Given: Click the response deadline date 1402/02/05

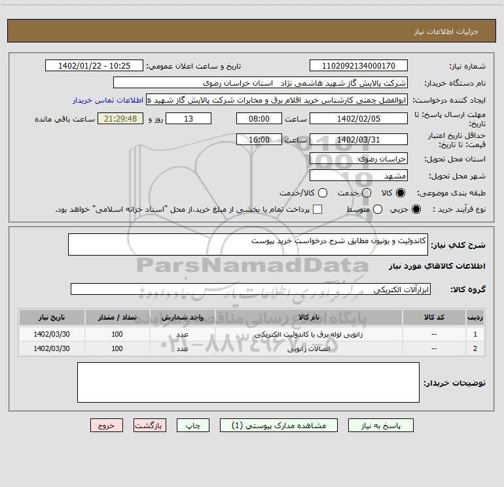Looking at the screenshot, I should click(359, 118).
